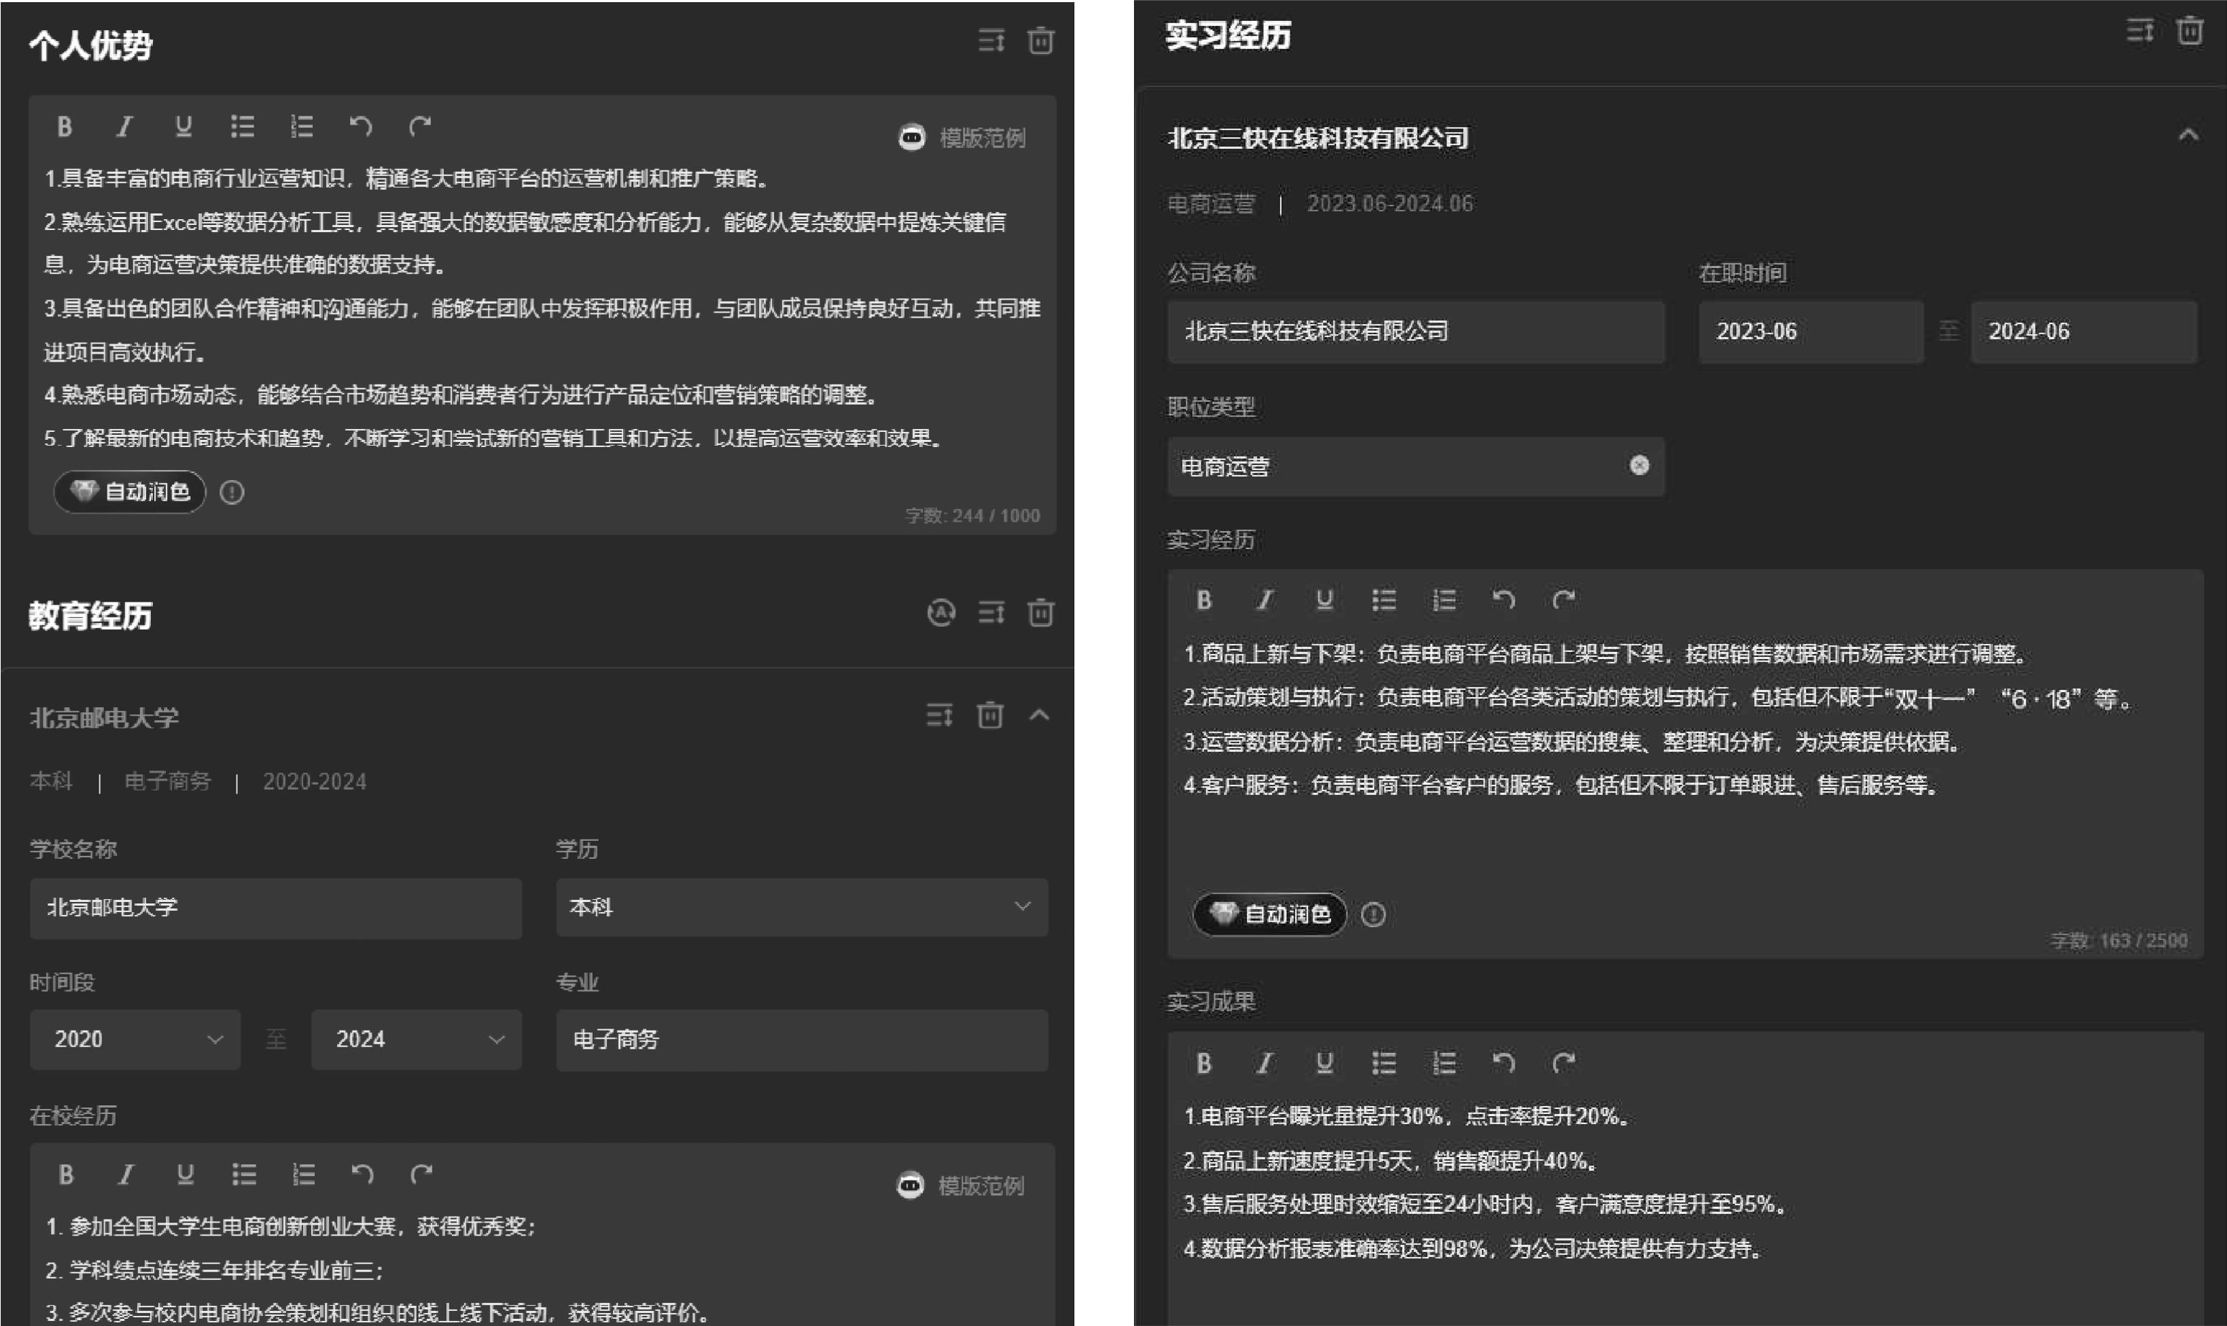2227x1326 pixels.
Task: Redo in 实习经历 editor
Action: point(1563,599)
